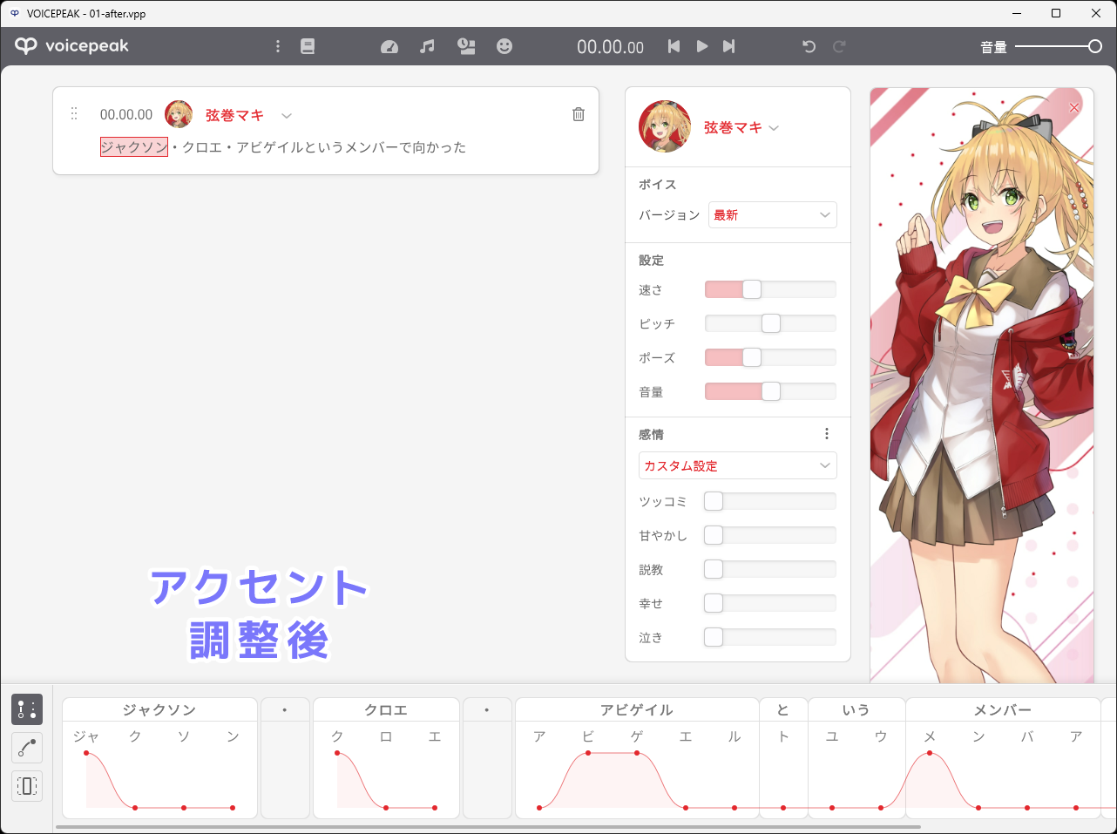Select the phoneme length mode icon
The height and width of the screenshot is (834, 1117).
pyautogui.click(x=27, y=786)
